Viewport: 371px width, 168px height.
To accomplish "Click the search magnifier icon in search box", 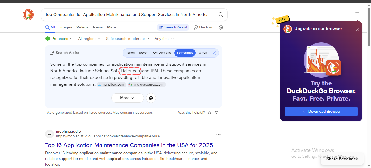I will (x=221, y=15).
